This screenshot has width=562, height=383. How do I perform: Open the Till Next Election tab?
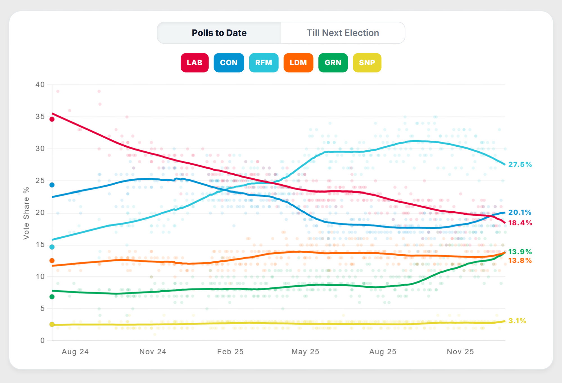tap(343, 33)
